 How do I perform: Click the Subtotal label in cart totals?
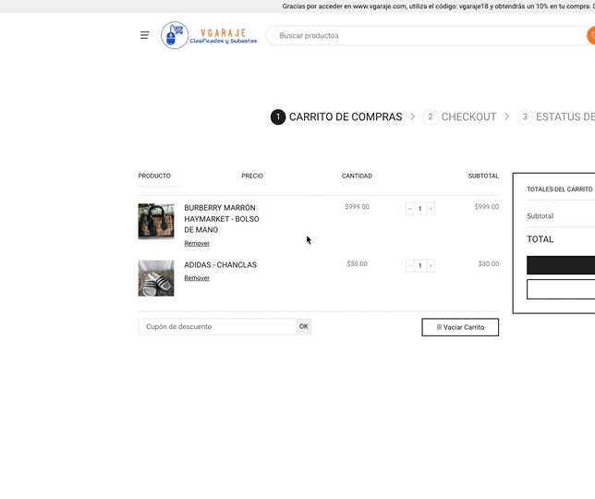540,216
